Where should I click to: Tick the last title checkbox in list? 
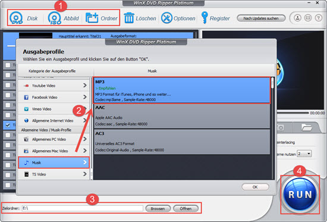point(8,185)
